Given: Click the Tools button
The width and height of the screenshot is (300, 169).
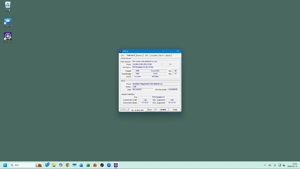Looking at the screenshot, I should (149, 110).
